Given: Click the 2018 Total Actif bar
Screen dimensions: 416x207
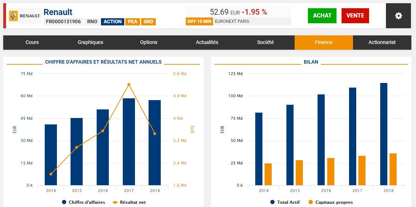Looking at the screenshot, I should pos(384,134).
